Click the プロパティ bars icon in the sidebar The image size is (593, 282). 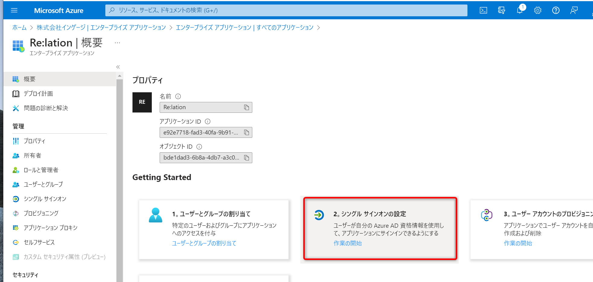click(x=16, y=141)
